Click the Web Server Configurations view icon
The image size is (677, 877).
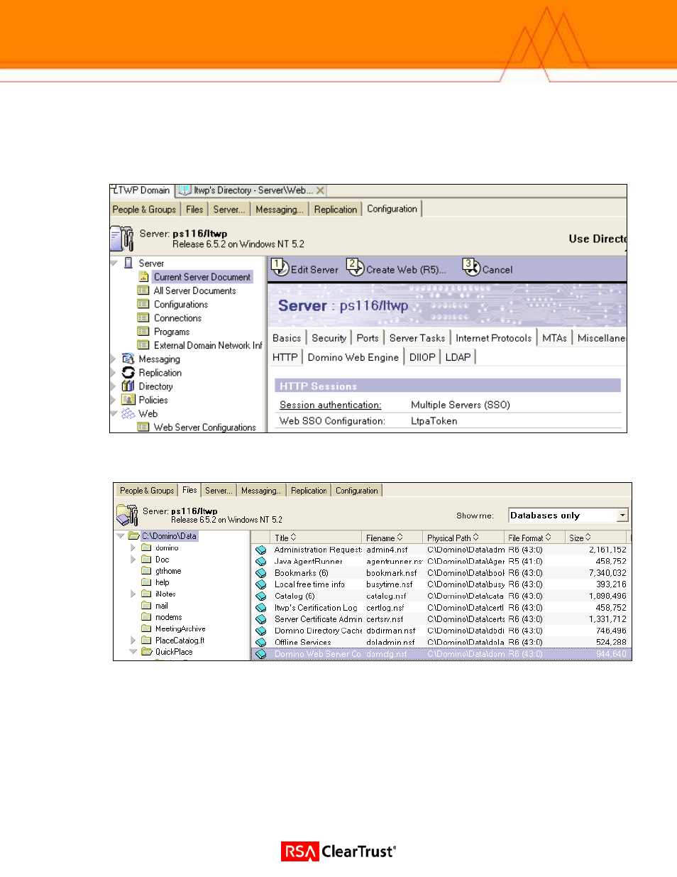pos(143,427)
